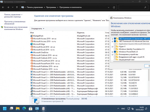150x112 pixels.
Task: Open Task View on taskbar
Action: [x=11, y=108]
